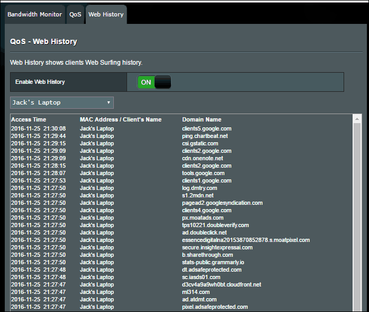The height and width of the screenshot is (312, 369).
Task: Select the sc.iasds01.com entry
Action: click(x=201, y=277)
